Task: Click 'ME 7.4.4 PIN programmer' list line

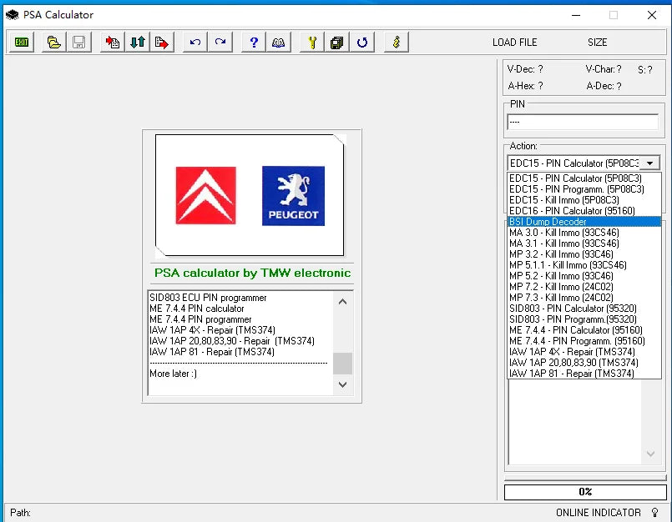Action: tap(200, 319)
